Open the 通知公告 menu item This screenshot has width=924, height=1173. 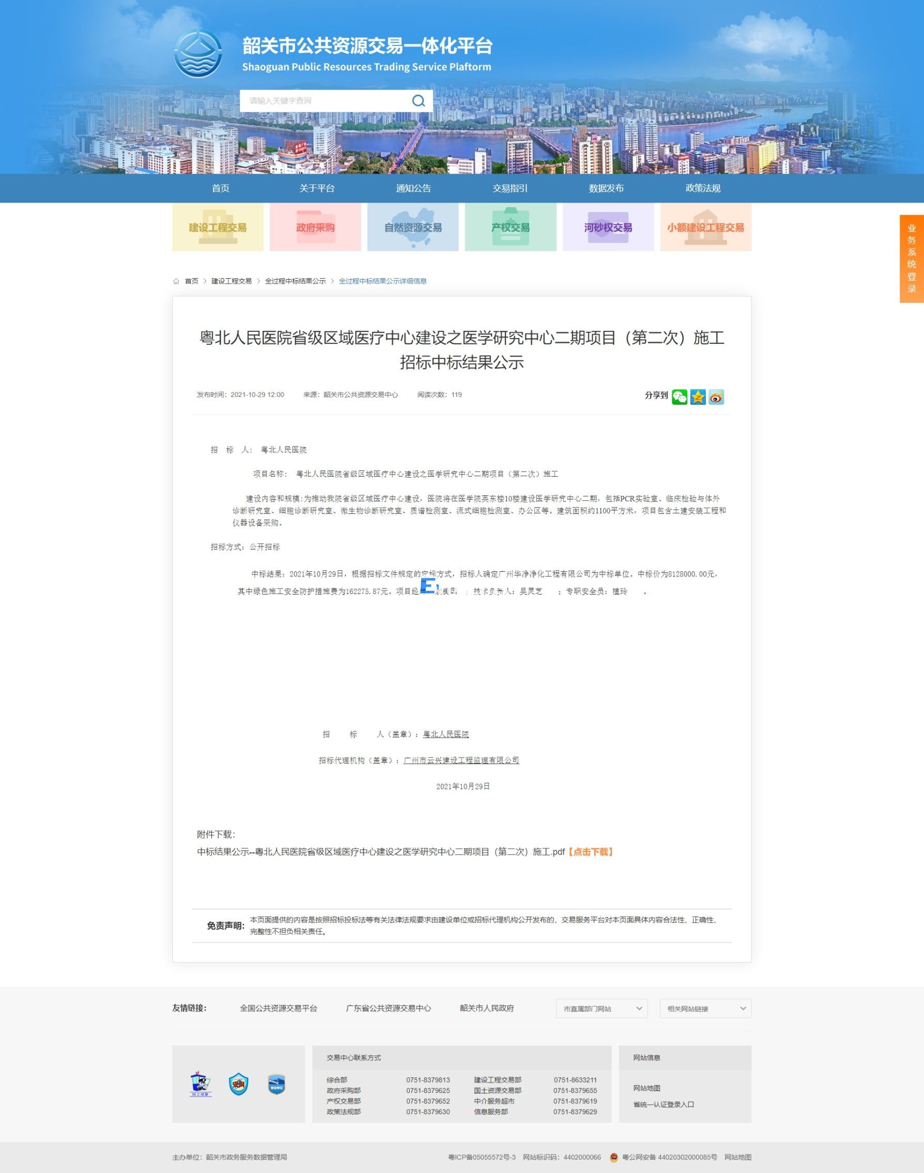tap(413, 188)
